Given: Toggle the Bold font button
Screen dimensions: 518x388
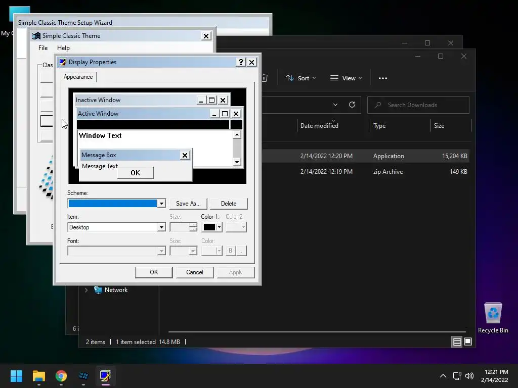Looking at the screenshot, I should (231, 251).
